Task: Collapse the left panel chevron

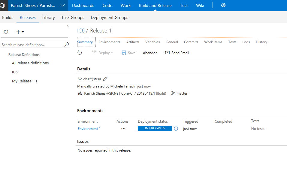Action: click(68, 26)
